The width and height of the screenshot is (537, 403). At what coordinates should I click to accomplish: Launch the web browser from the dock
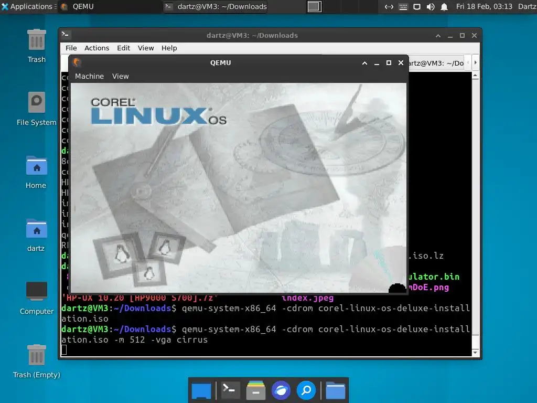(x=281, y=390)
